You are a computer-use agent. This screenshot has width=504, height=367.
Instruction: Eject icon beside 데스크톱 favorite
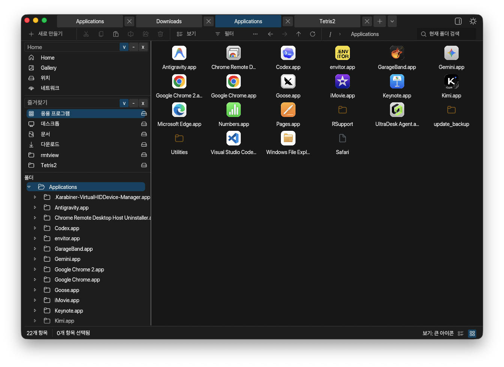pyautogui.click(x=144, y=124)
